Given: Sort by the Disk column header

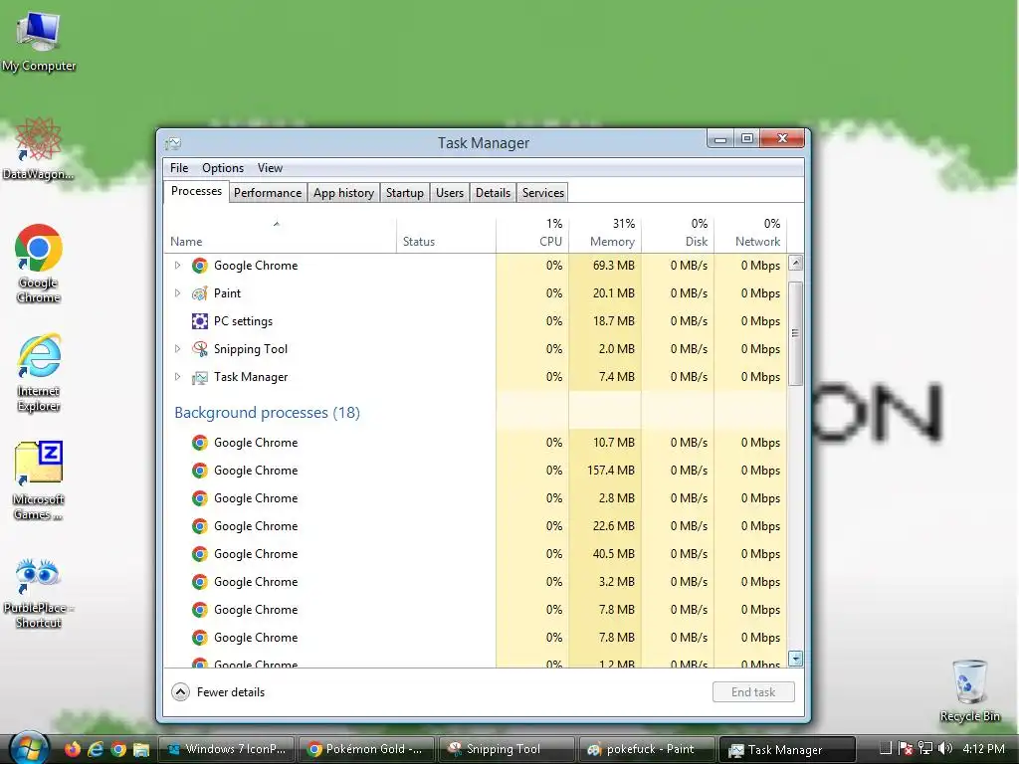Looking at the screenshot, I should pos(678,235).
